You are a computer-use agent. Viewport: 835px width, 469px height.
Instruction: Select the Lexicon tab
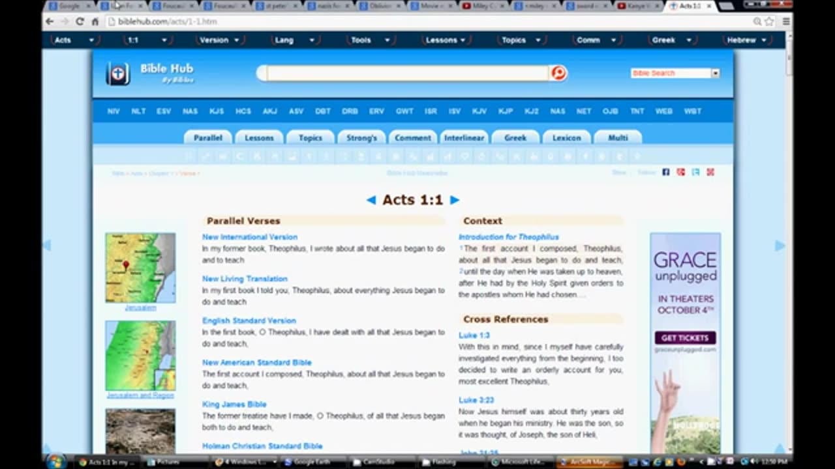566,137
